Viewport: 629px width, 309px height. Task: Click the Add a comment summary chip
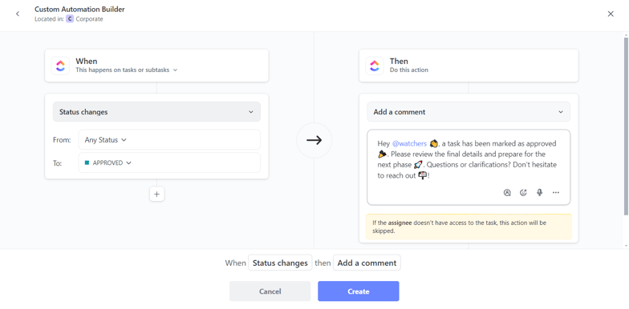pyautogui.click(x=367, y=263)
